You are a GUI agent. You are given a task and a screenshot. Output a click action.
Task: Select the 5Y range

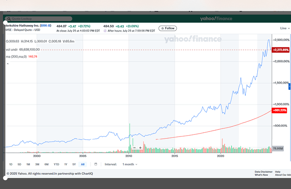pos(74,164)
